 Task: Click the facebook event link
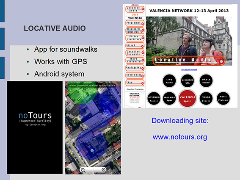pyautogui.click(x=189, y=69)
